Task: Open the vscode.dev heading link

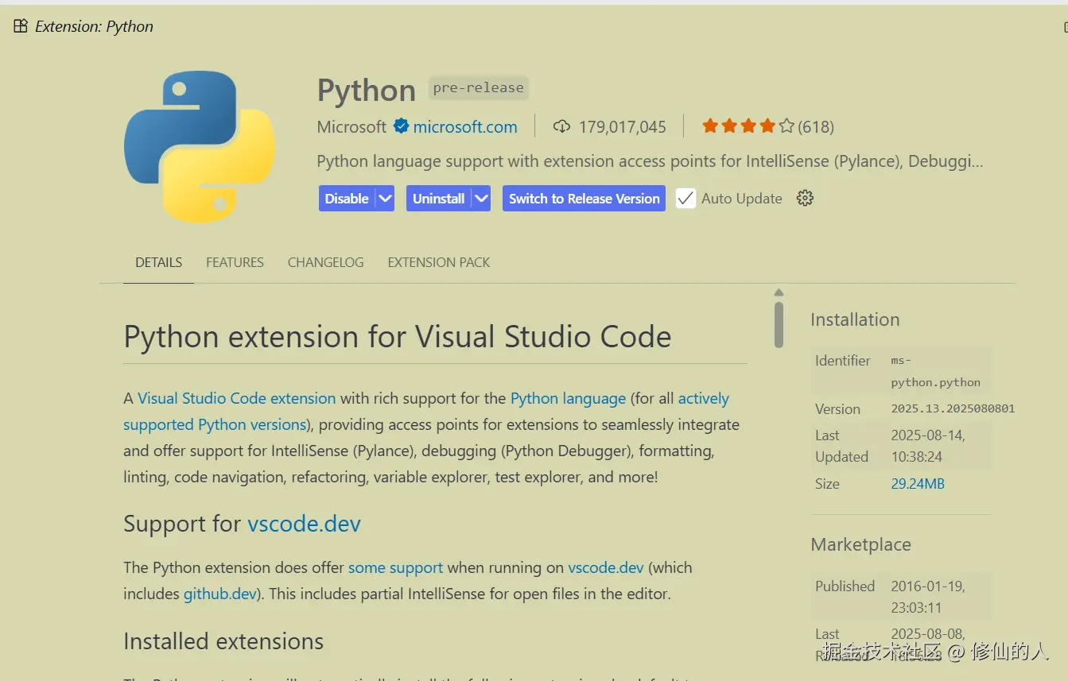Action: 304,524
